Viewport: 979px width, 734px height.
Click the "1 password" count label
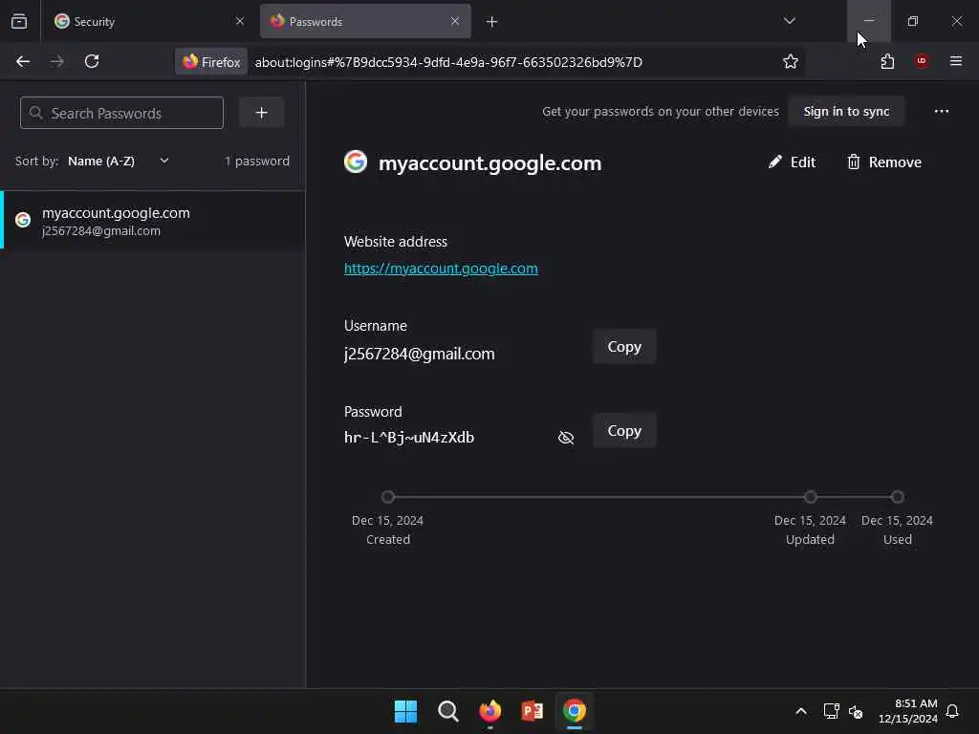(x=256, y=161)
